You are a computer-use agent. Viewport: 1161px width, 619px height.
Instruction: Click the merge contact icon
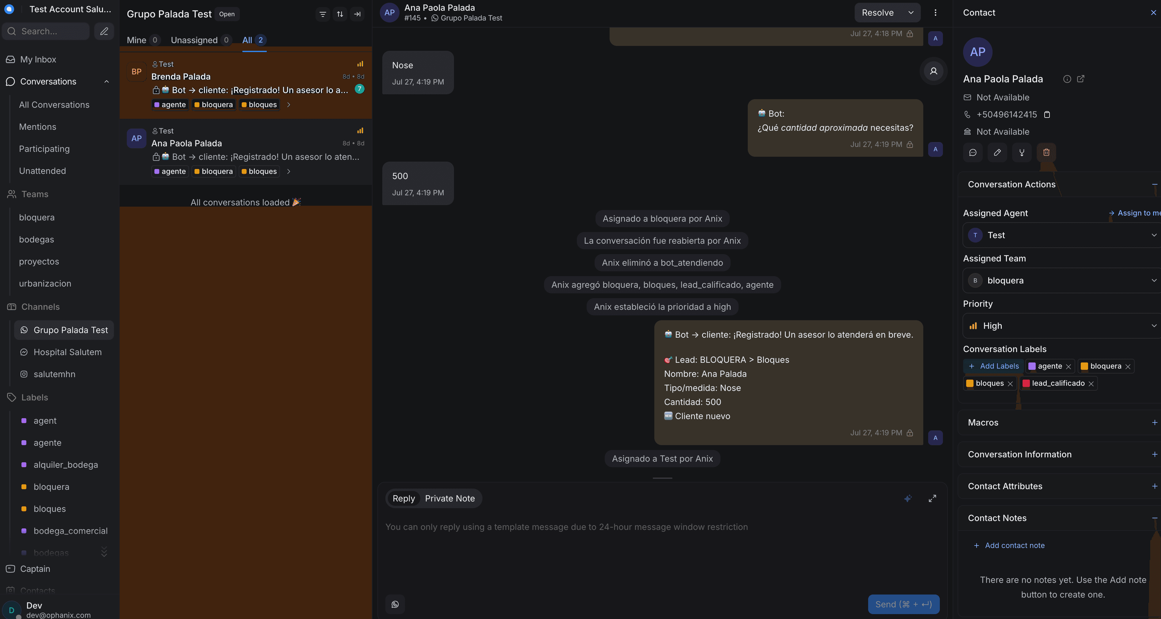(1022, 152)
